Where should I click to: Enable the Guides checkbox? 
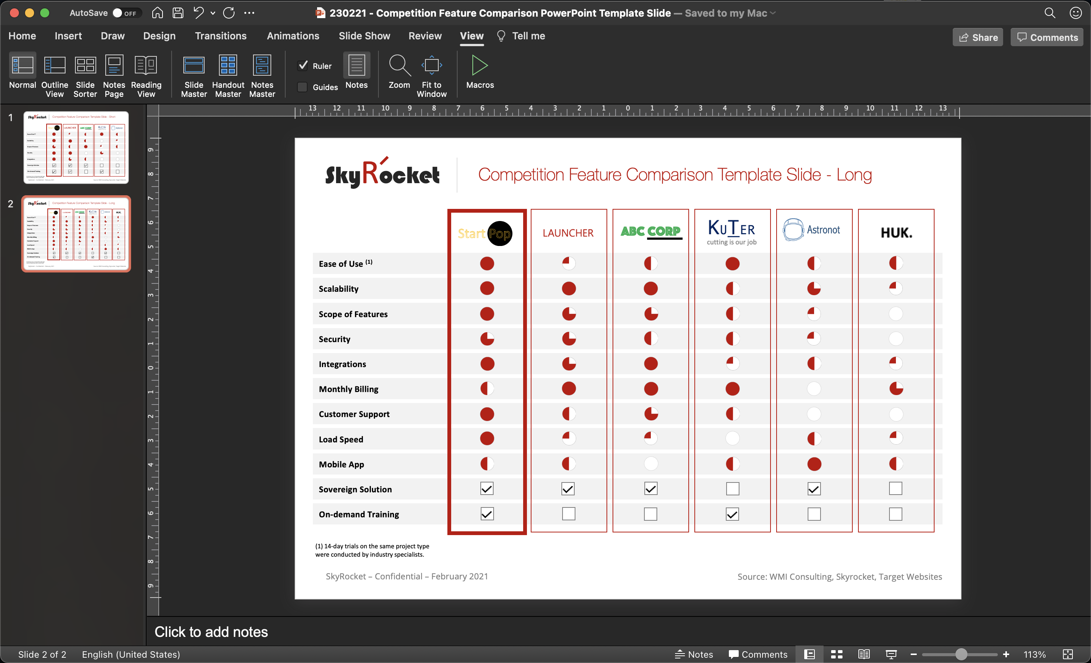(302, 87)
